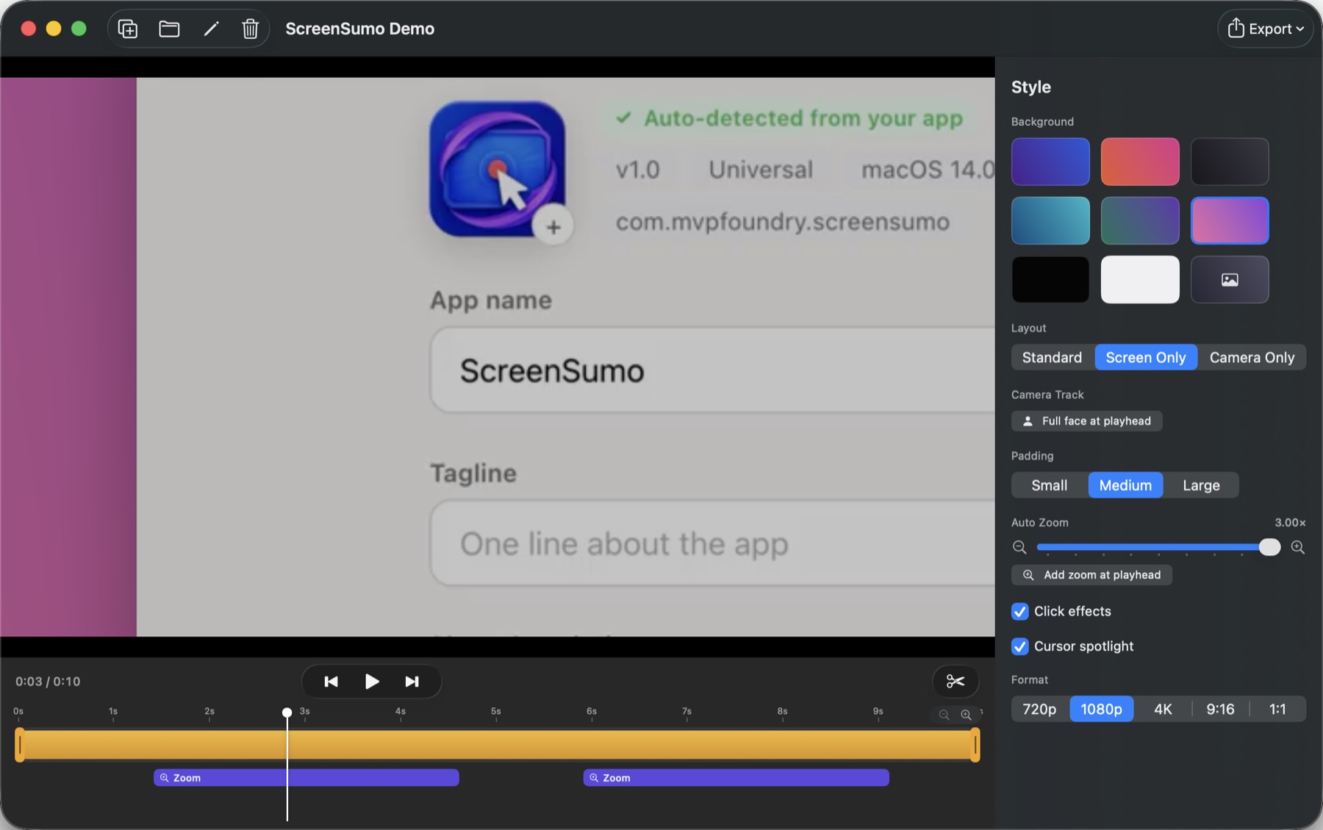Click Full face at playhead button
The image size is (1323, 830).
(1086, 421)
